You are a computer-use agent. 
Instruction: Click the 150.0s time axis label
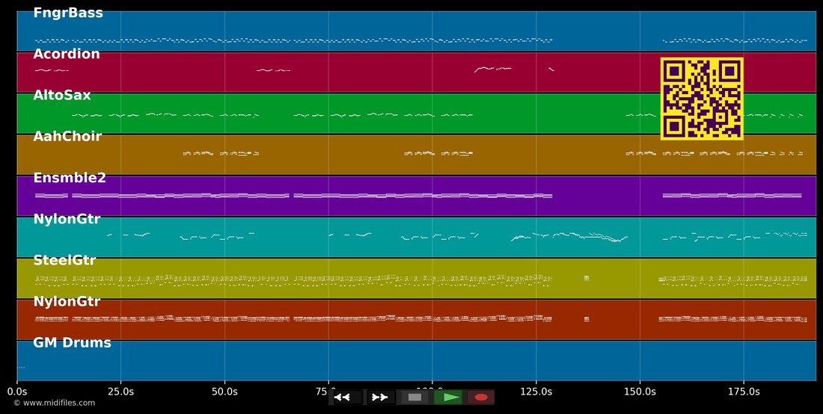click(640, 392)
